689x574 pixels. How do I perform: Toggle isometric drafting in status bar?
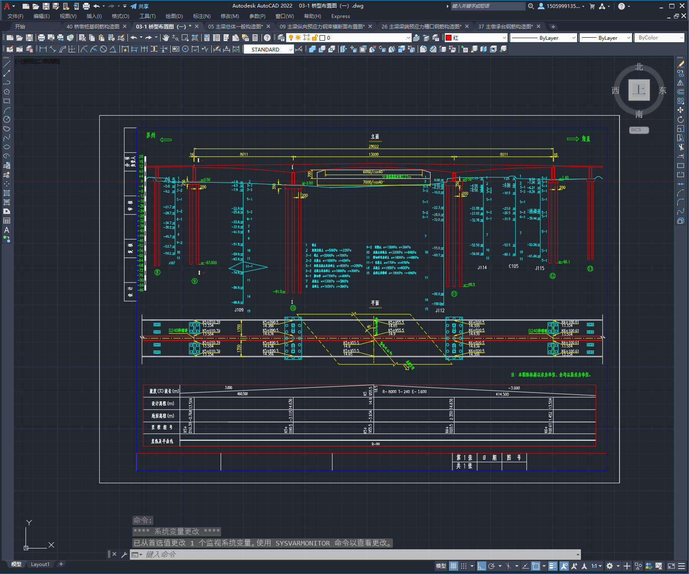508,566
